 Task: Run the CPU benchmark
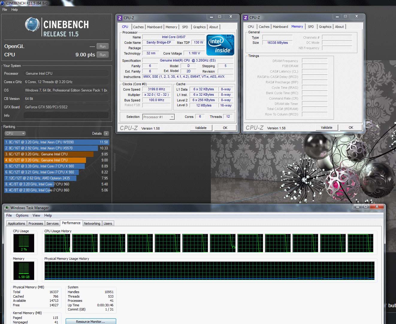pos(102,55)
